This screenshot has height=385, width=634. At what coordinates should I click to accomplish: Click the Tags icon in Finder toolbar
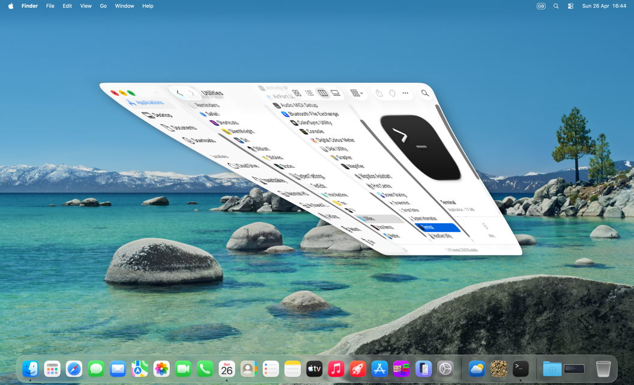tap(391, 93)
